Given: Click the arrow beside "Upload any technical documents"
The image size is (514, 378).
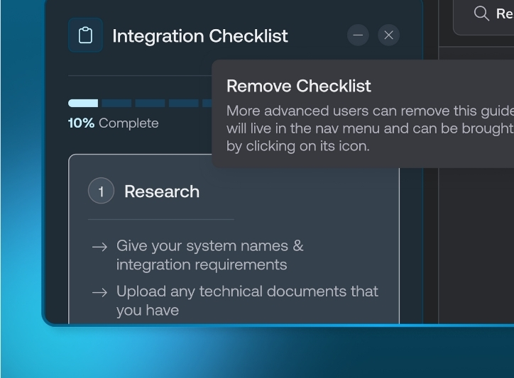Looking at the screenshot, I should point(100,292).
